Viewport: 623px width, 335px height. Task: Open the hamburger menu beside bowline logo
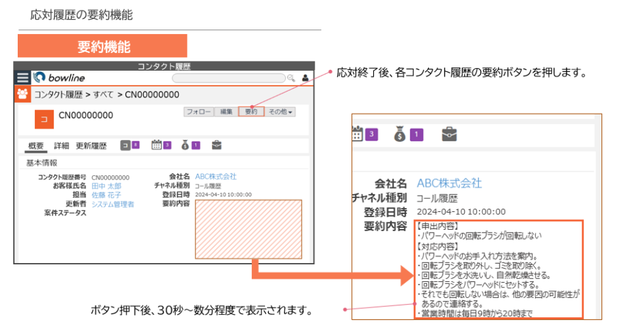click(x=23, y=77)
